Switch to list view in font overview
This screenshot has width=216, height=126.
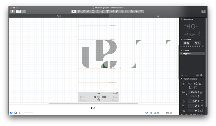pyautogui.click(x=24, y=12)
